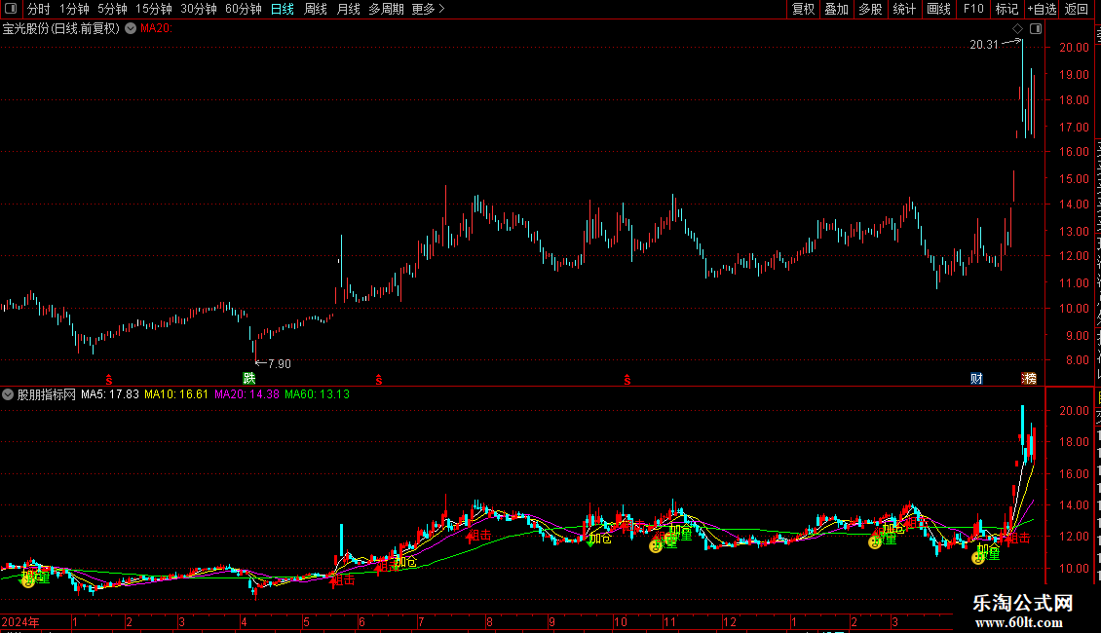Click the smiley signal icon before month 3 of 2025
The width and height of the screenshot is (1101, 633).
(x=875, y=541)
